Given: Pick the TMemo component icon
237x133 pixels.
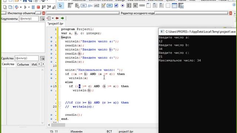Looking at the screenshot, I should tap(103, 6).
